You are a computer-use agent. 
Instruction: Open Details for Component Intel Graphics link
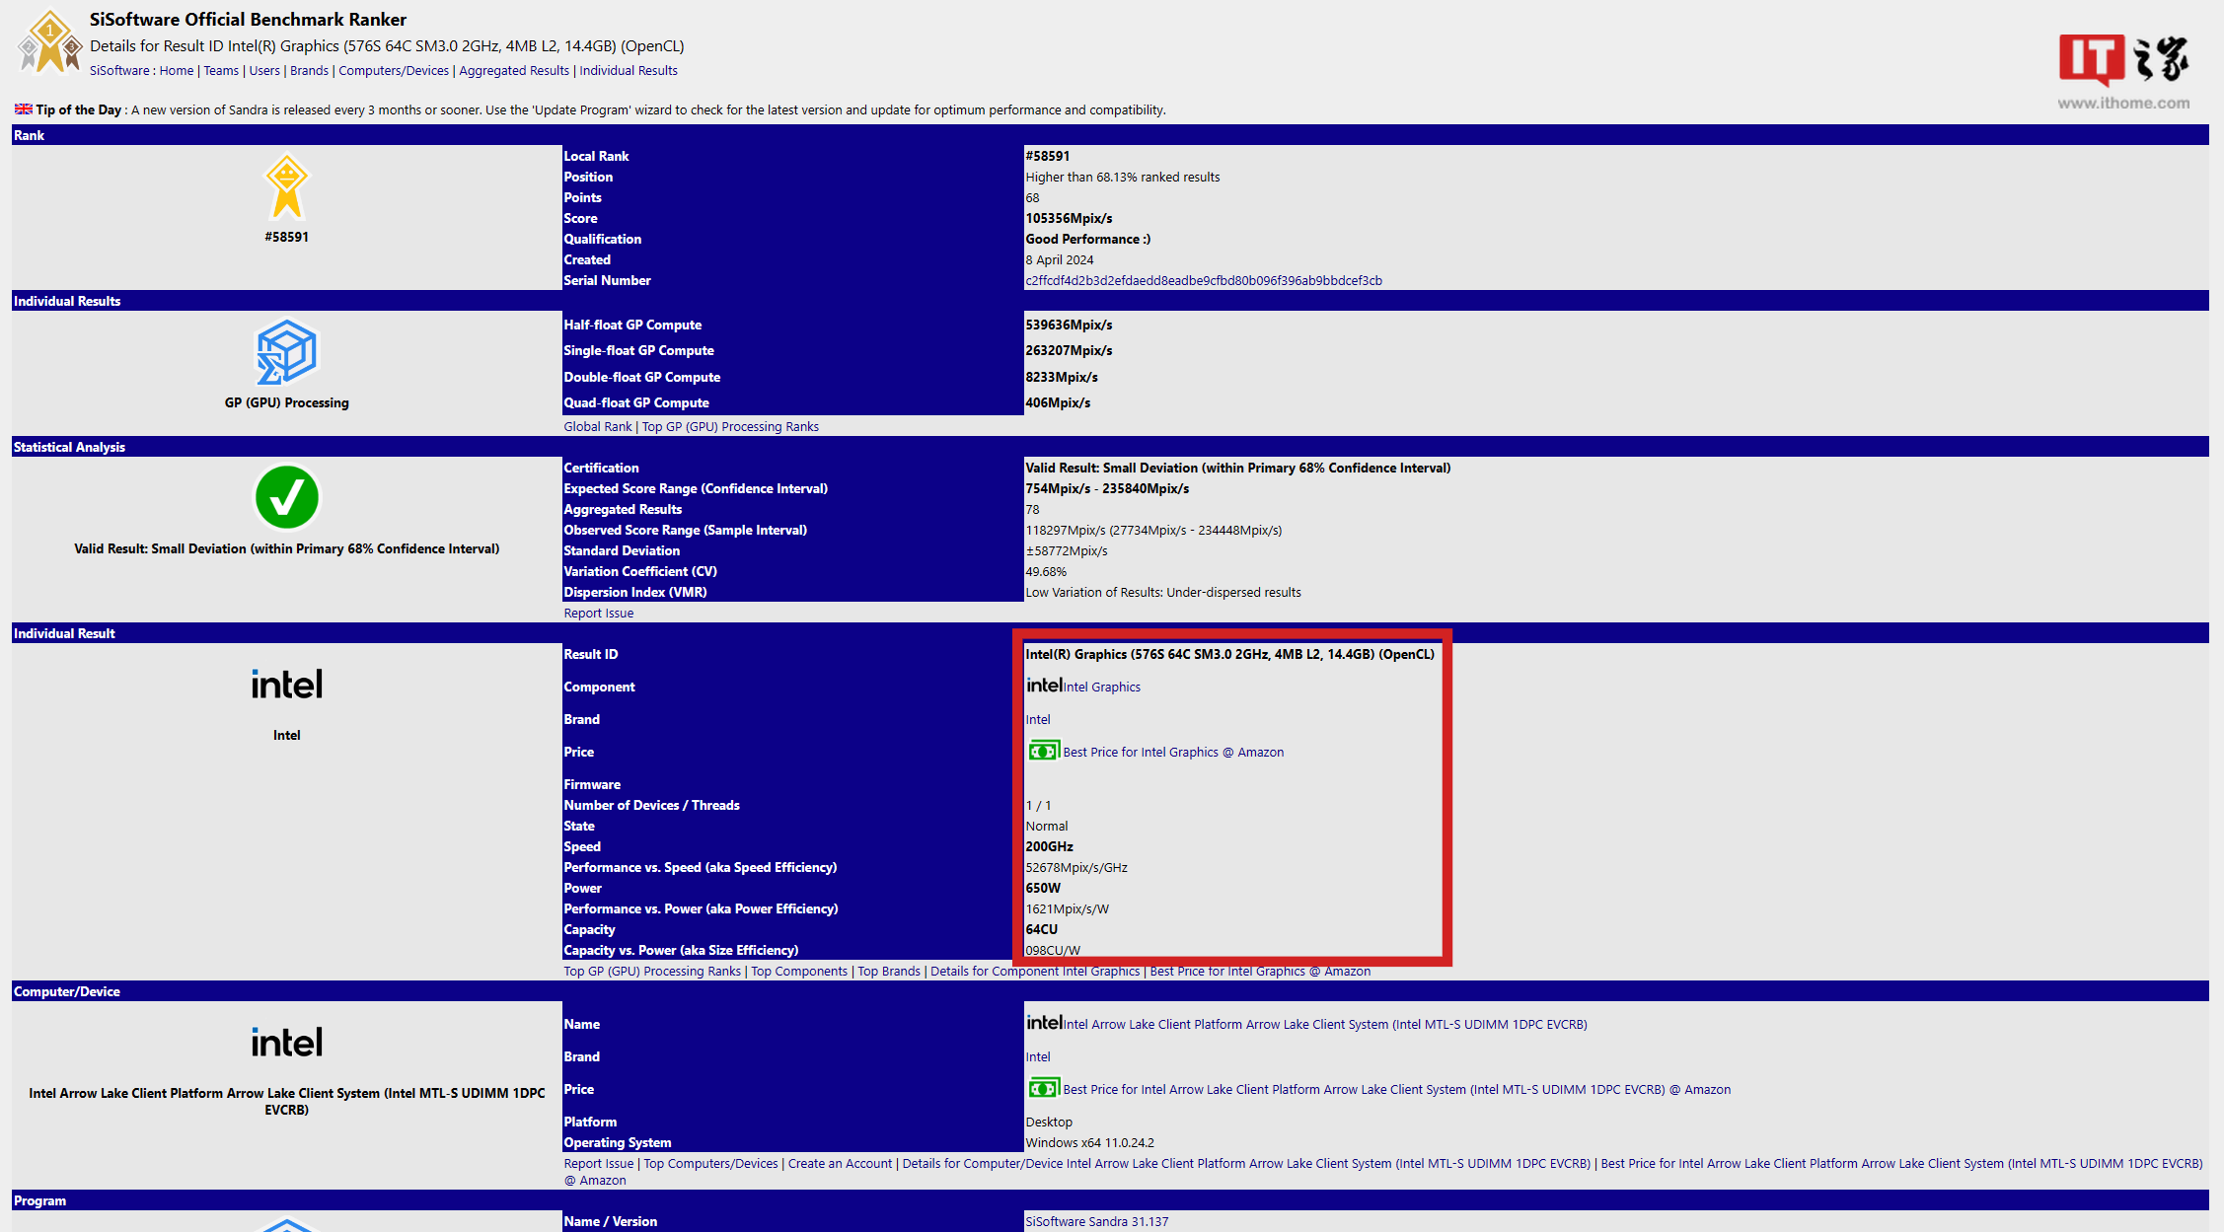coord(1035,972)
